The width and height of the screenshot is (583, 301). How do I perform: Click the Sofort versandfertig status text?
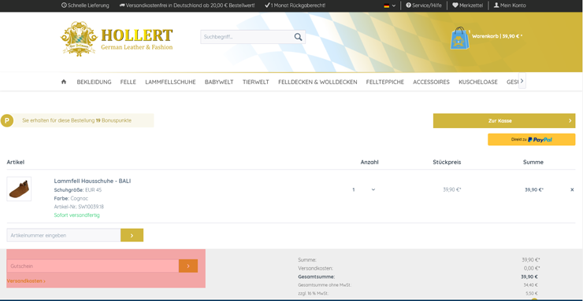(77, 215)
